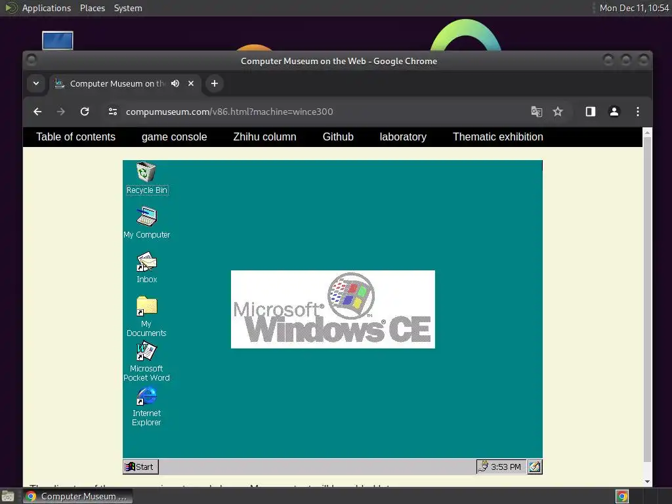Mute the tab audio speaker icon
Viewport: 672px width, 504px height.
click(x=175, y=83)
